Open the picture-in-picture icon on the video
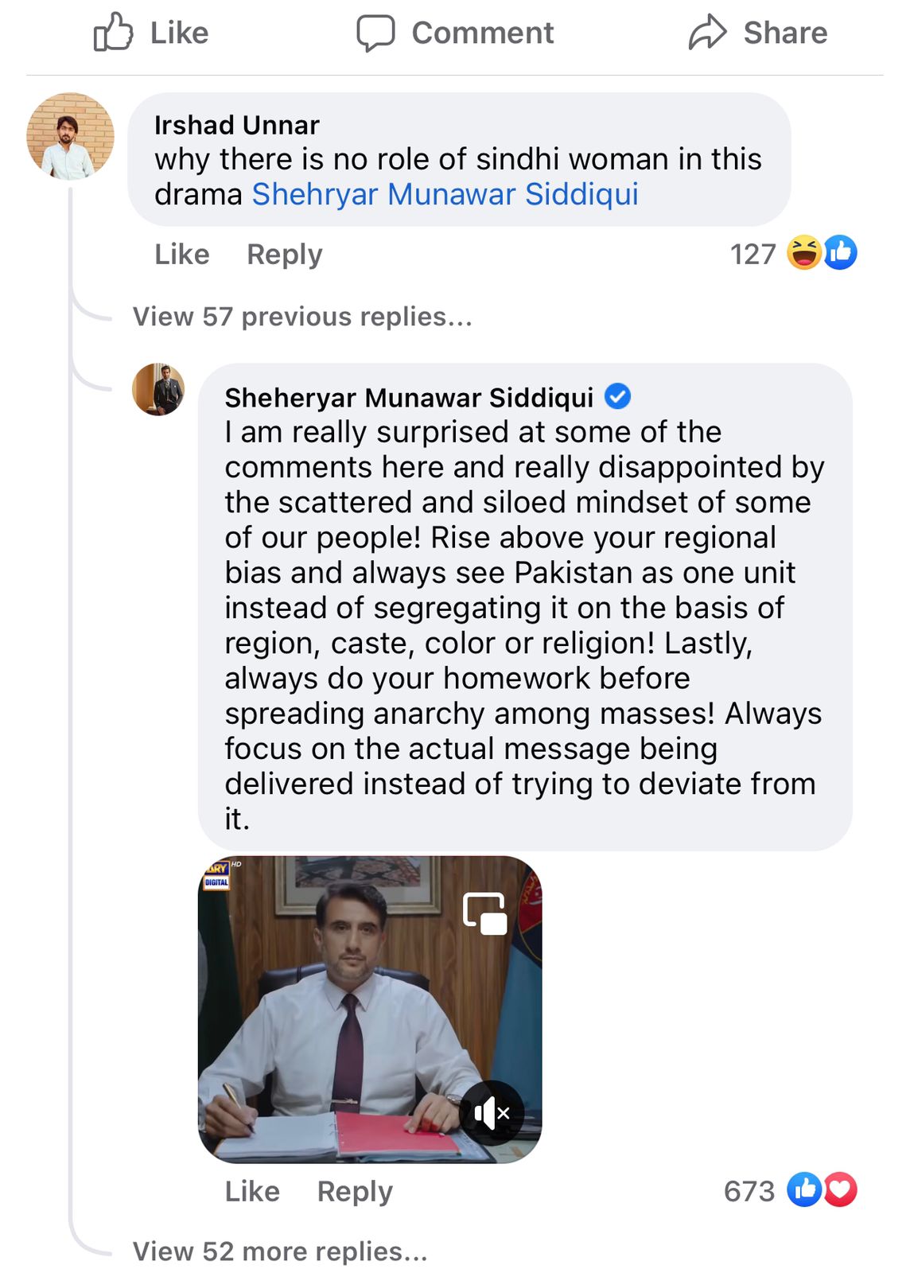This screenshot has width=910, height=1273. tap(485, 913)
